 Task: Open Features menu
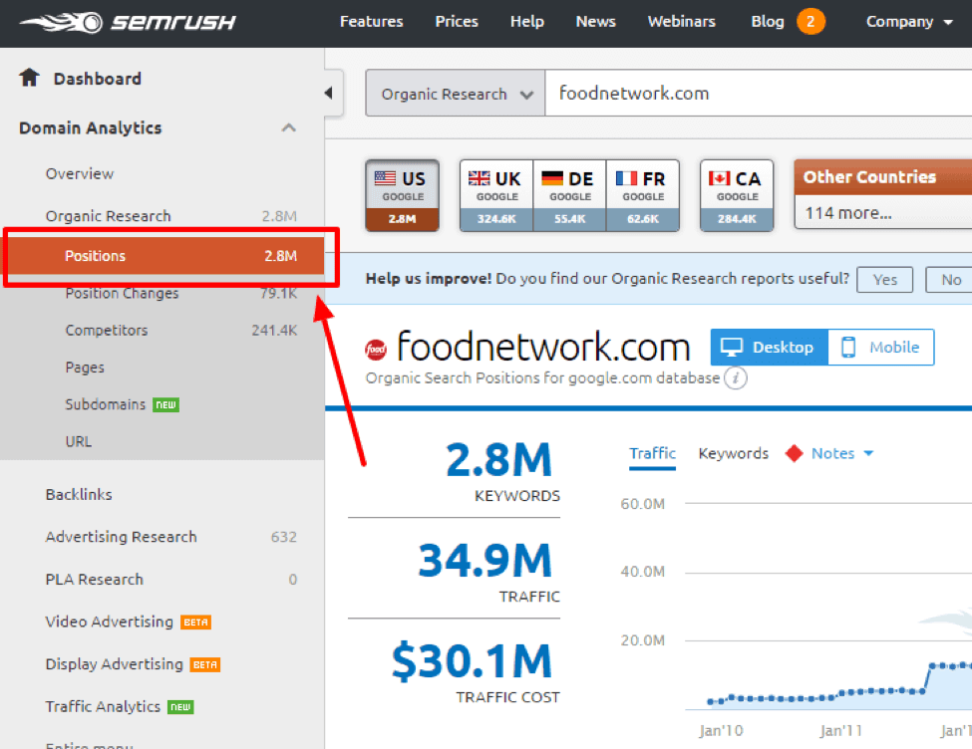coord(371,22)
